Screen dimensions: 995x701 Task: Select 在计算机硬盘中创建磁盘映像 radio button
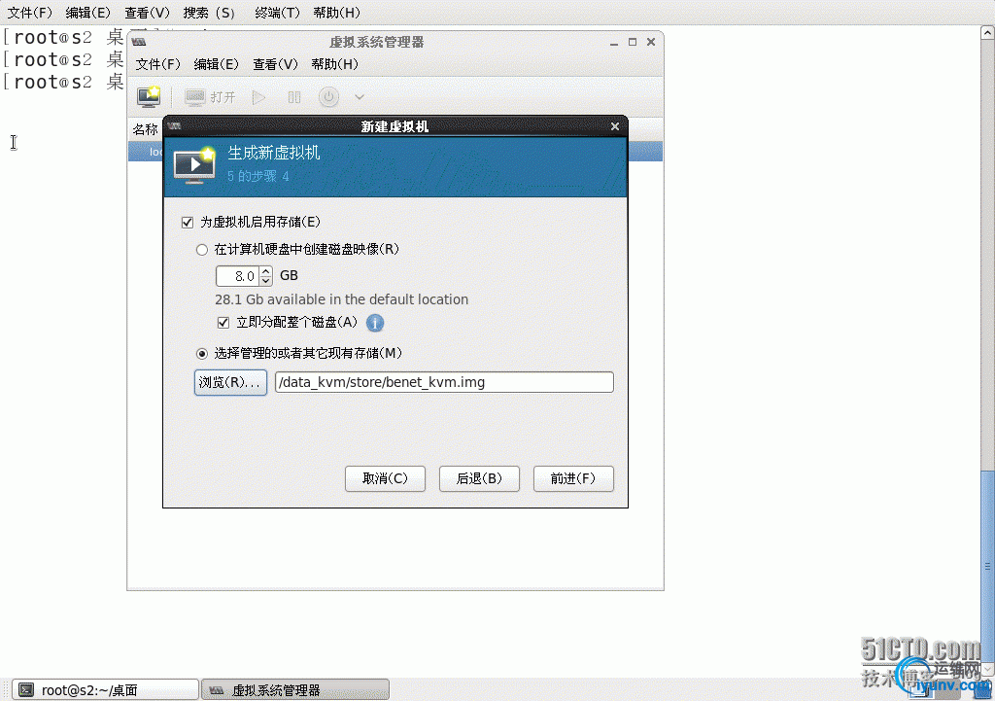click(202, 250)
